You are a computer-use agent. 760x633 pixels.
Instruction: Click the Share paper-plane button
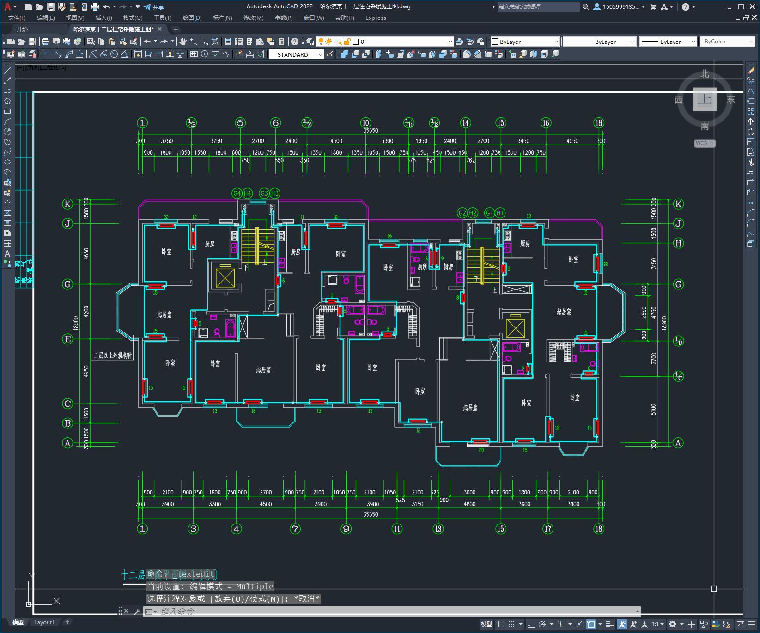154,7
